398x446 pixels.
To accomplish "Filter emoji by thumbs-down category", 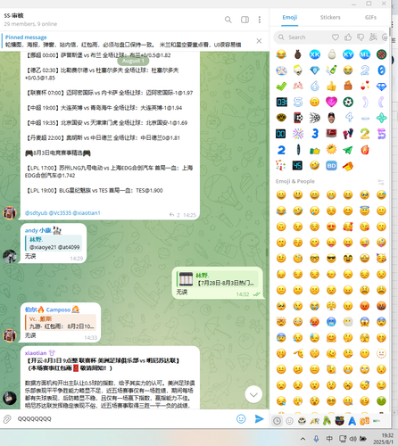I will click(361, 37).
